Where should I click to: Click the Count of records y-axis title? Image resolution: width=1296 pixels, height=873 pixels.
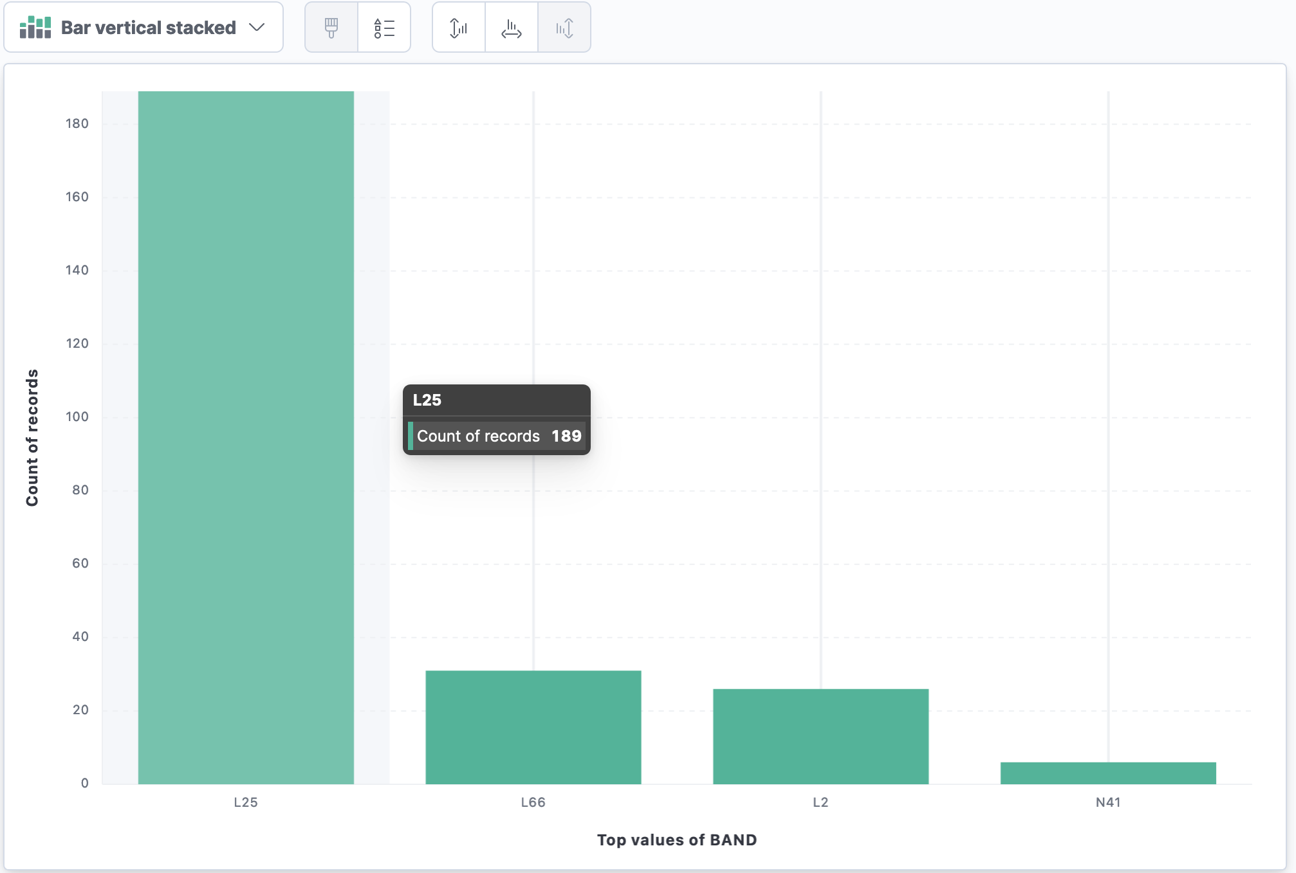click(32, 437)
